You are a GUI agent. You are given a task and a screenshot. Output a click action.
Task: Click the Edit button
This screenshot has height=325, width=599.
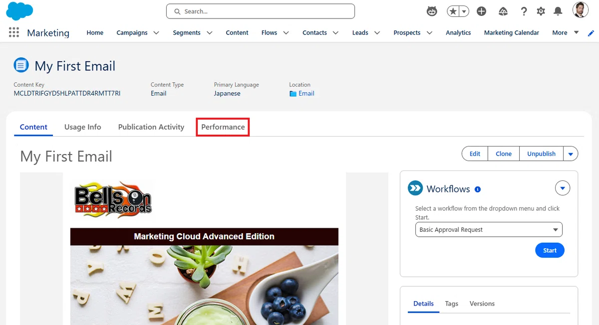[475, 154]
